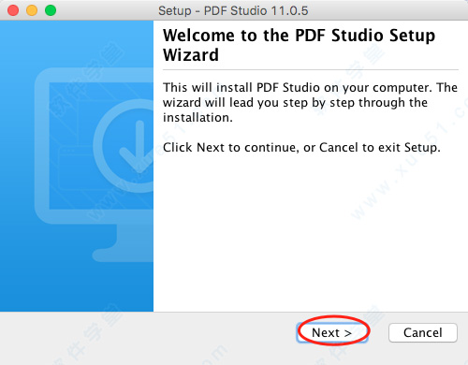Click the Welcome to PDF Studio heading
468x365 pixels.
coord(299,45)
